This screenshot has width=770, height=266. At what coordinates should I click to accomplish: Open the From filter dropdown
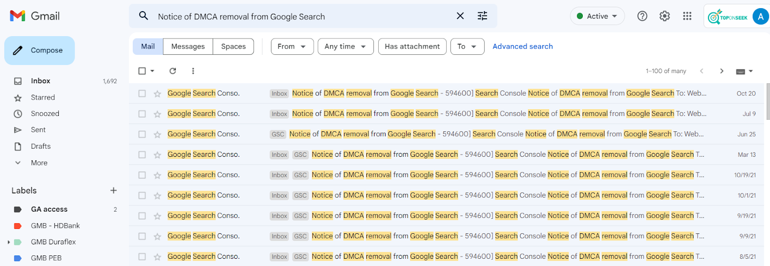tap(292, 47)
